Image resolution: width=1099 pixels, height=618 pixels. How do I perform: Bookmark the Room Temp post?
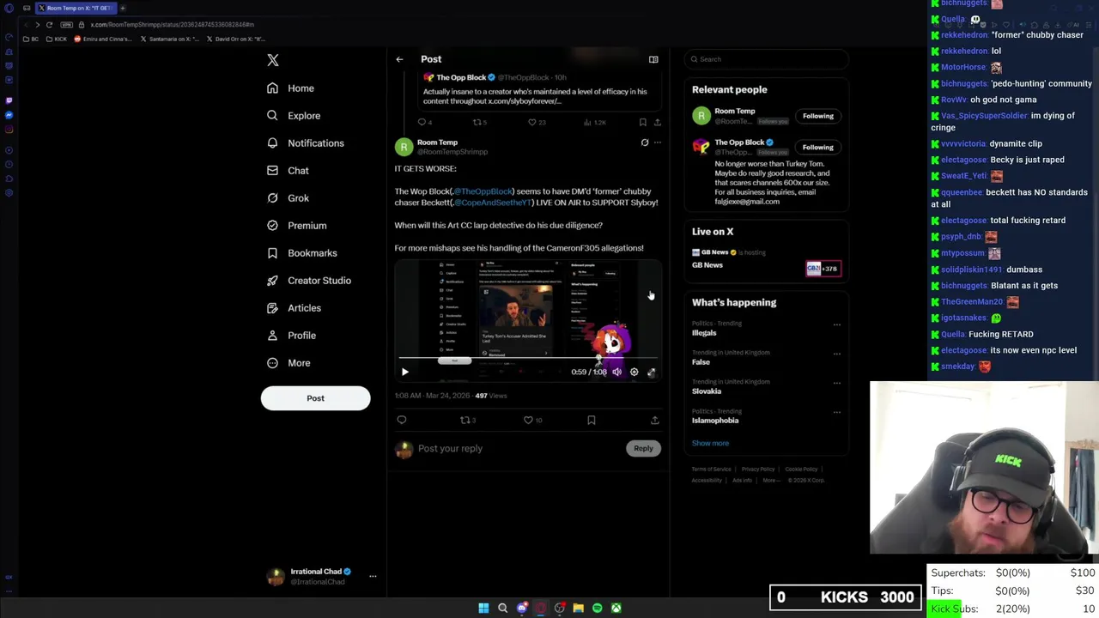592,421
